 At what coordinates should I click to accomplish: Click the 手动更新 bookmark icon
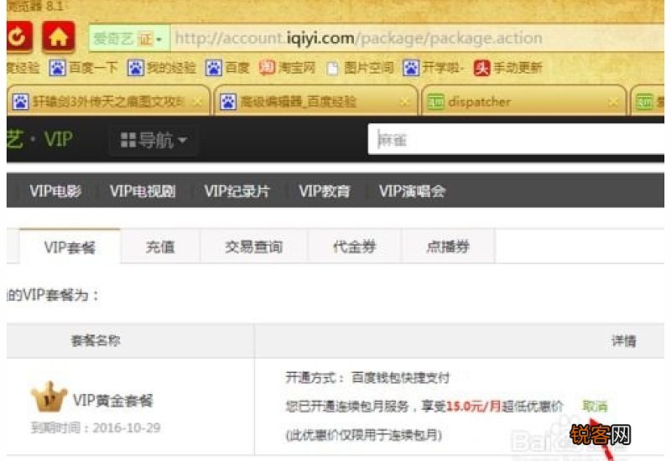481,68
